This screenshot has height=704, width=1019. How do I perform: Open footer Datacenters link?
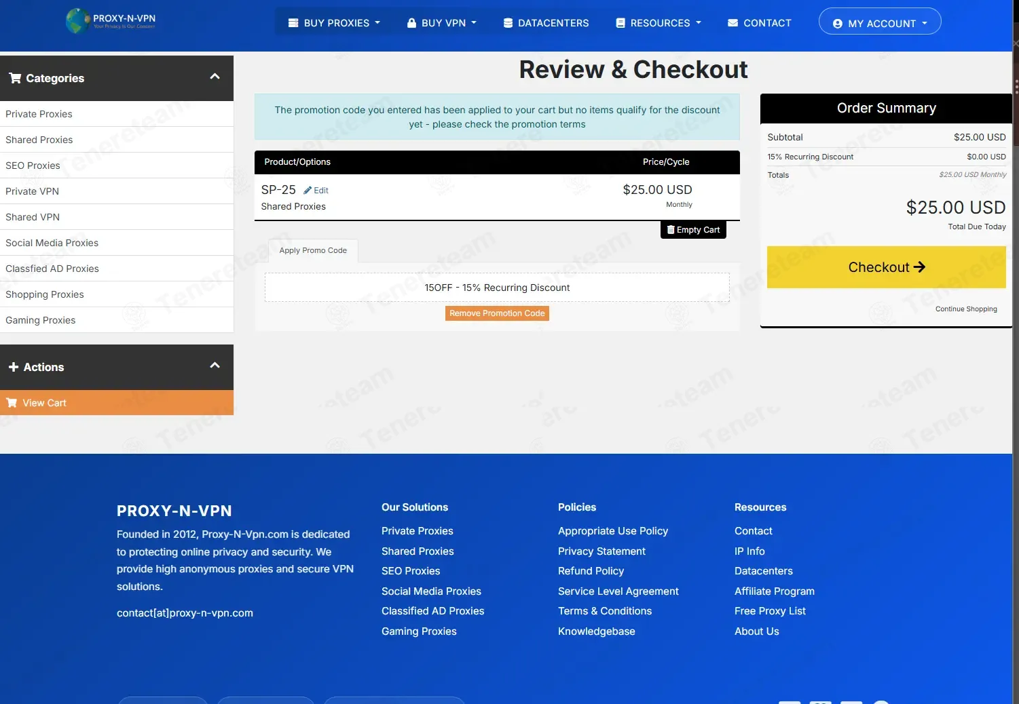tap(764, 571)
